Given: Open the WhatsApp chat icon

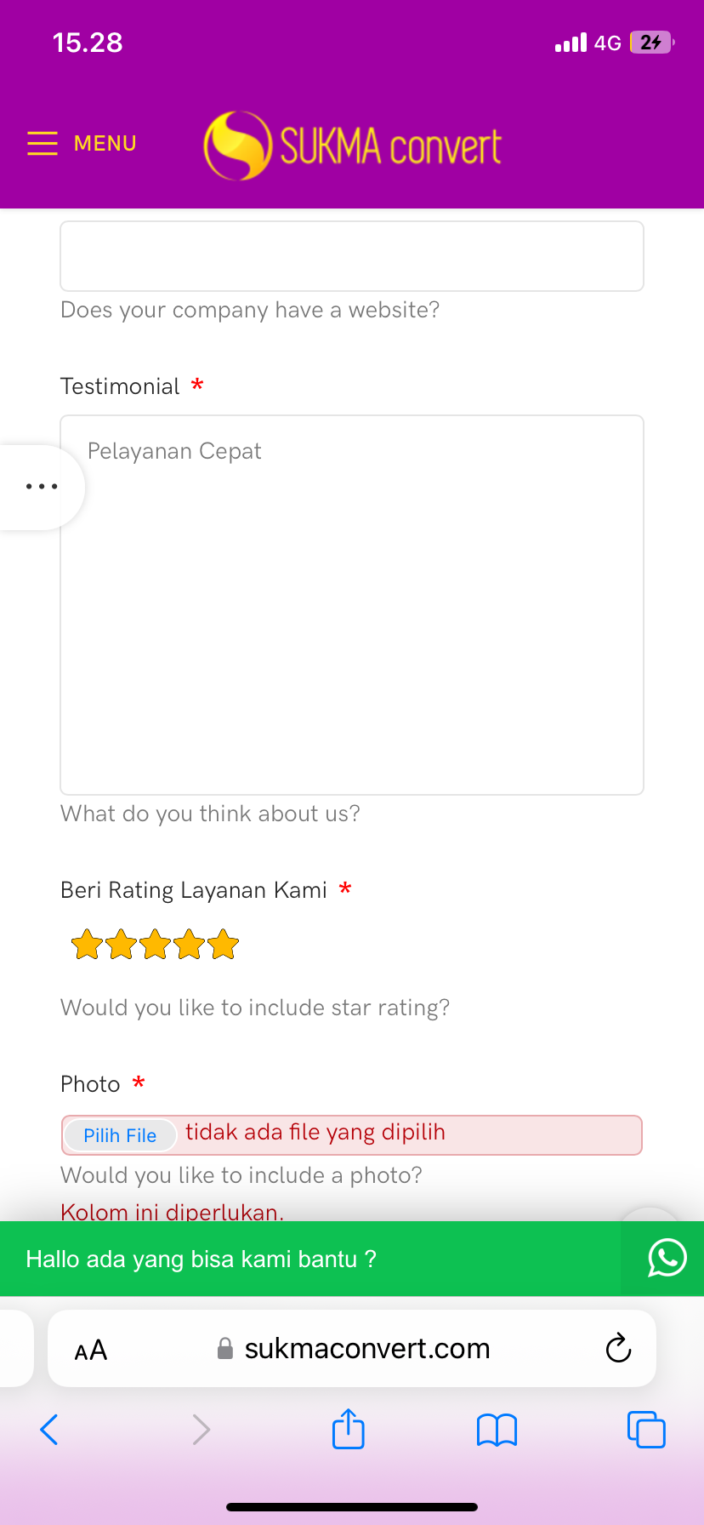Looking at the screenshot, I should point(667,1258).
